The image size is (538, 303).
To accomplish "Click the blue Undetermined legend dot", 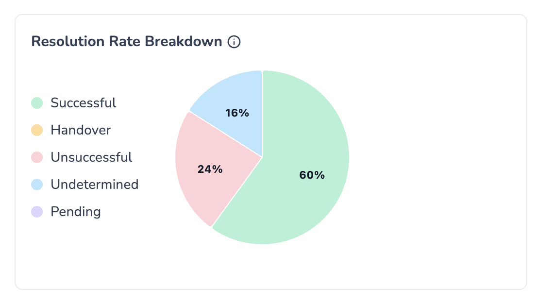I will (x=37, y=185).
